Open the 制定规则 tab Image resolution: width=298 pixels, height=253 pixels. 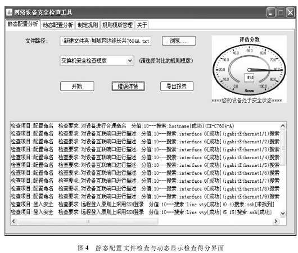pos(88,25)
